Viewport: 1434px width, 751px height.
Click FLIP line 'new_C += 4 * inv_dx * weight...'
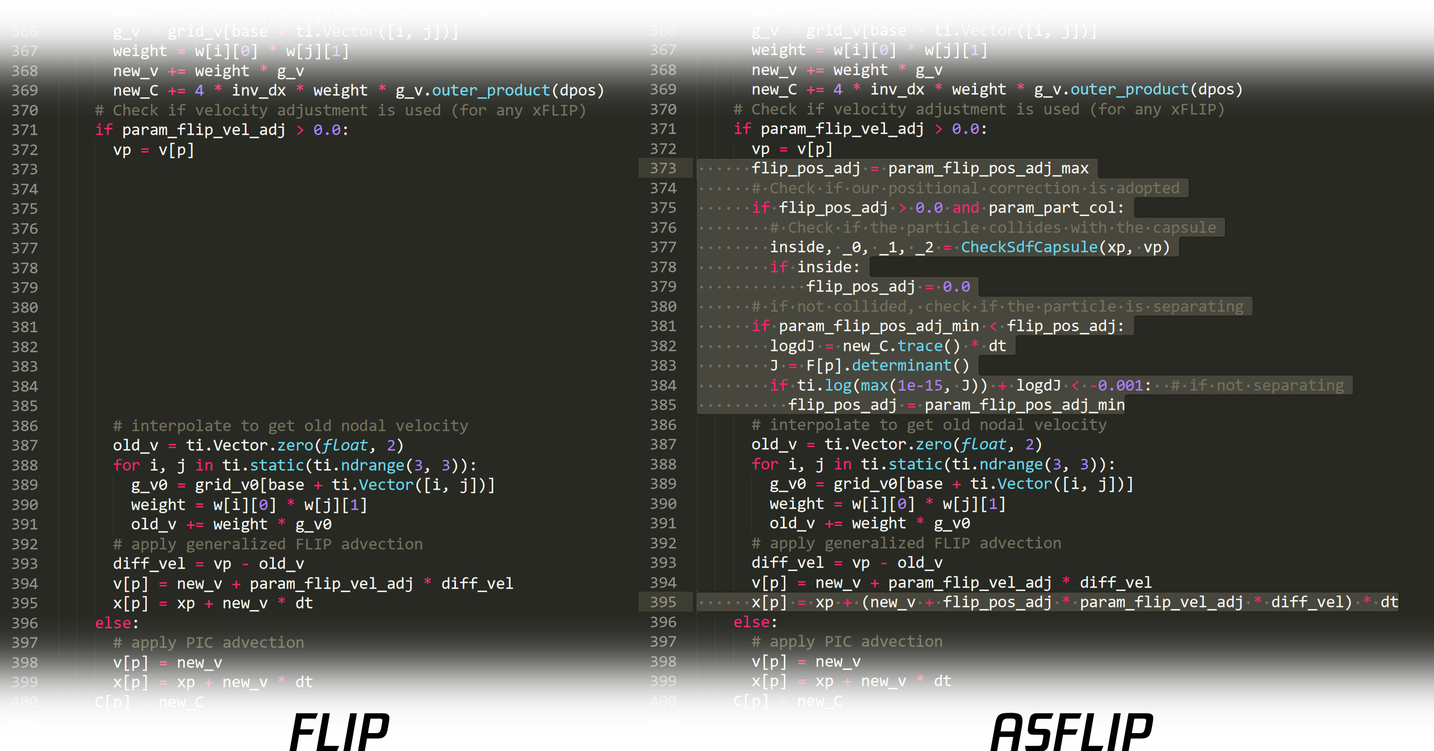click(x=358, y=90)
